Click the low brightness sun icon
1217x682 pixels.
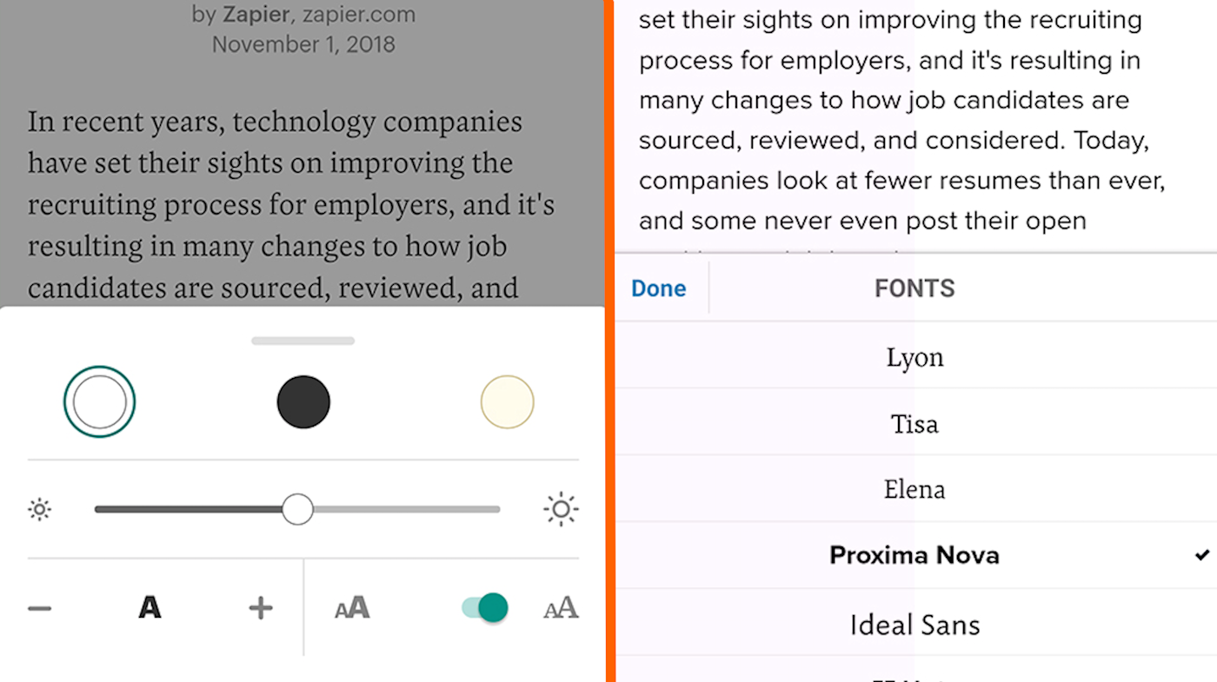coord(39,509)
